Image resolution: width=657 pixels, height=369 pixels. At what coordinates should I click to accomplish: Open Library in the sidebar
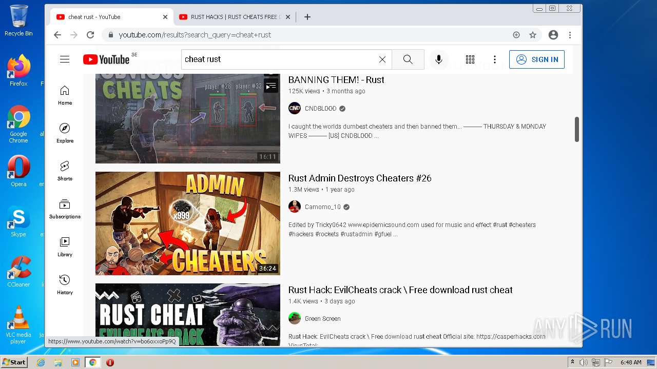pyautogui.click(x=65, y=247)
